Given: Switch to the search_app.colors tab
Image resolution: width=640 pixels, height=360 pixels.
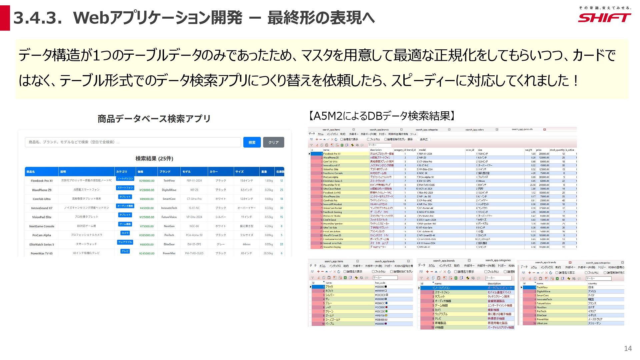Looking at the screenshot, I should (x=475, y=130).
